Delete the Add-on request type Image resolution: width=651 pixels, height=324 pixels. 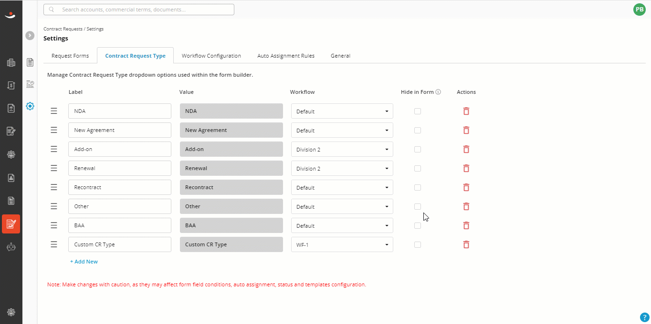pyautogui.click(x=466, y=149)
